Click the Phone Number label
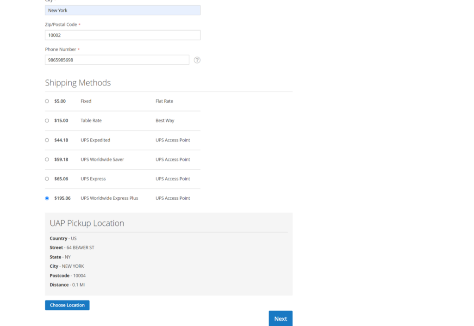474x326 pixels. [61, 49]
